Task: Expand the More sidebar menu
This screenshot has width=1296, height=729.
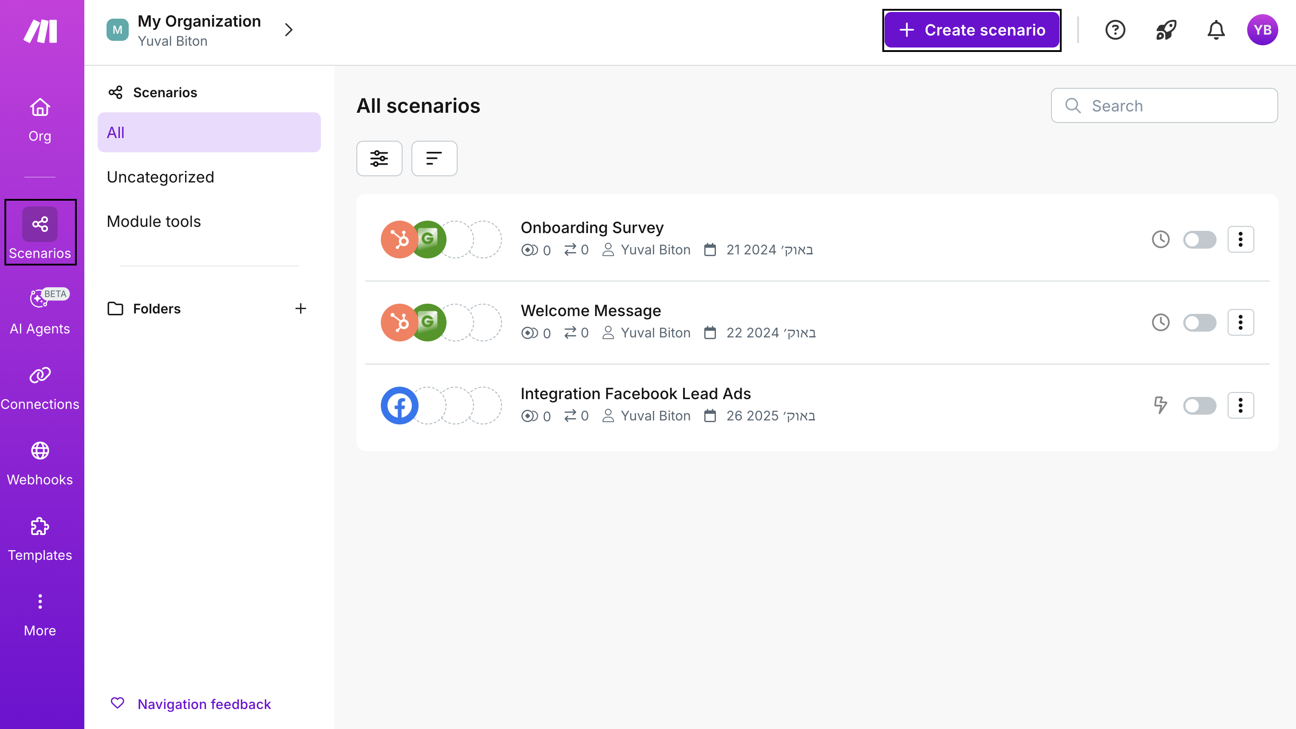Action: click(x=40, y=614)
